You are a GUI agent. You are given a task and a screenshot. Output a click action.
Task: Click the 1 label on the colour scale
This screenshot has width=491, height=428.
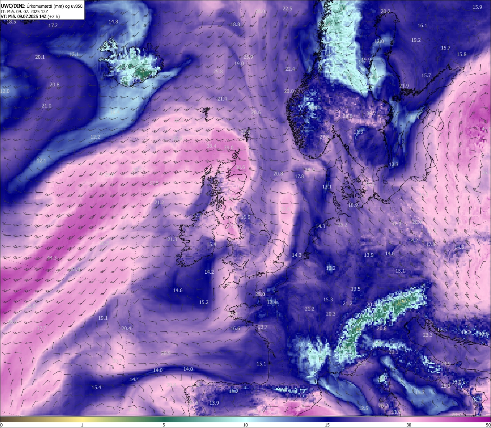click(82, 425)
